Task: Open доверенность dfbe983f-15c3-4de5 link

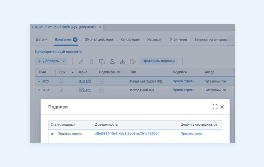Action: coord(126,134)
